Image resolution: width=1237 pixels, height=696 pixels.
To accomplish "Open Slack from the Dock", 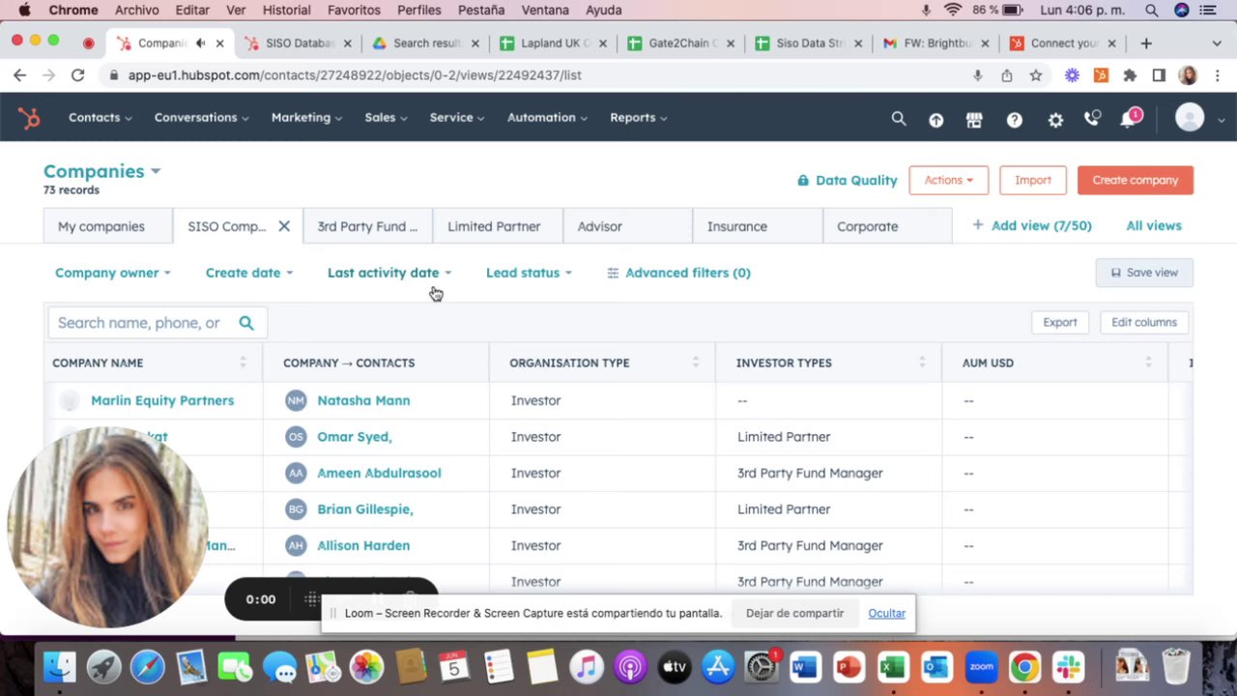I will point(1068,667).
